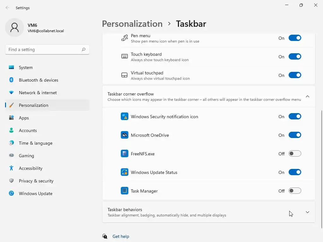Click the Windows Security notification icon
Image resolution: width=323 pixels, height=242 pixels.
click(125, 117)
